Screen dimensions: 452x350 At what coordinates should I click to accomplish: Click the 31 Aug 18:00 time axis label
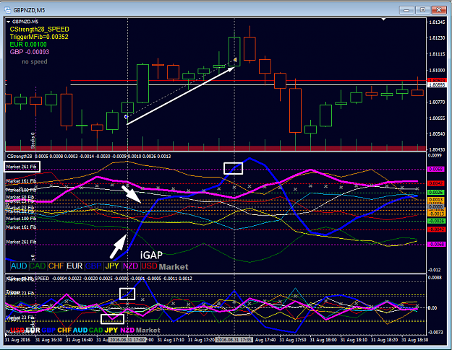(323, 340)
